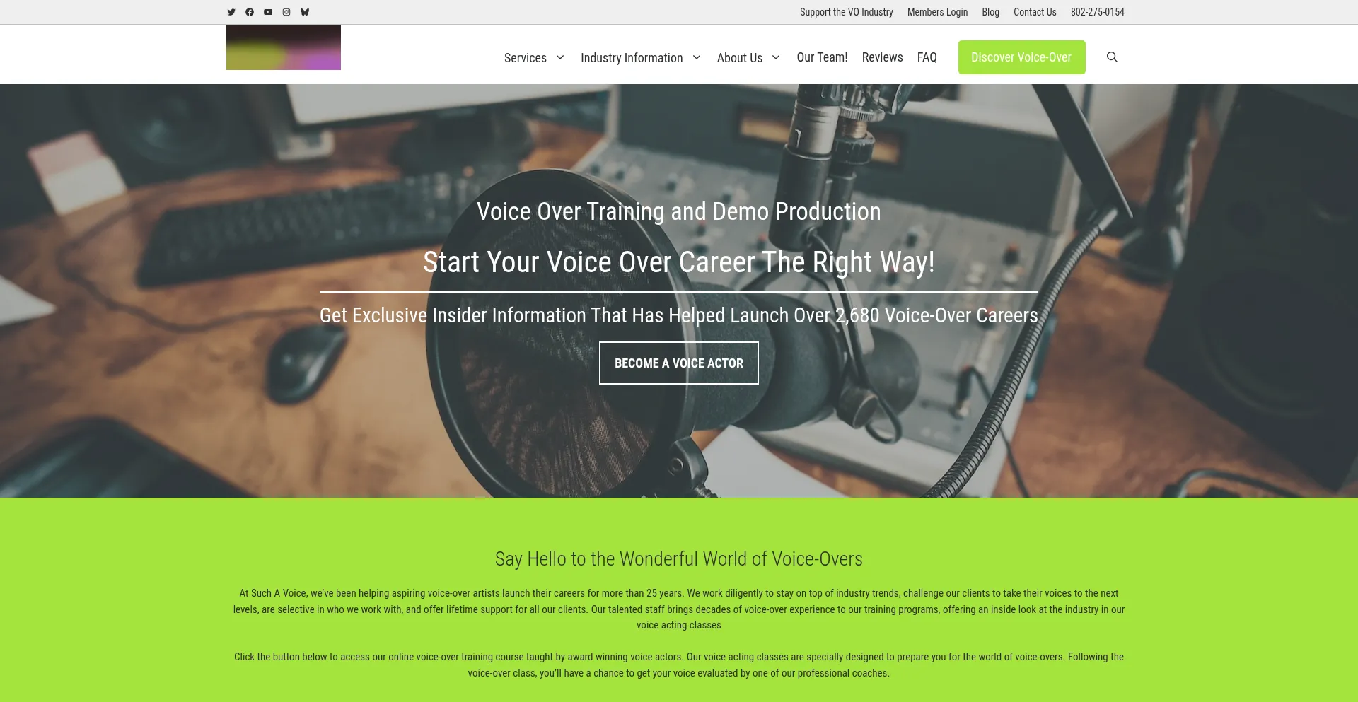Click the search magnifier icon
This screenshot has height=702, width=1358.
1112,57
